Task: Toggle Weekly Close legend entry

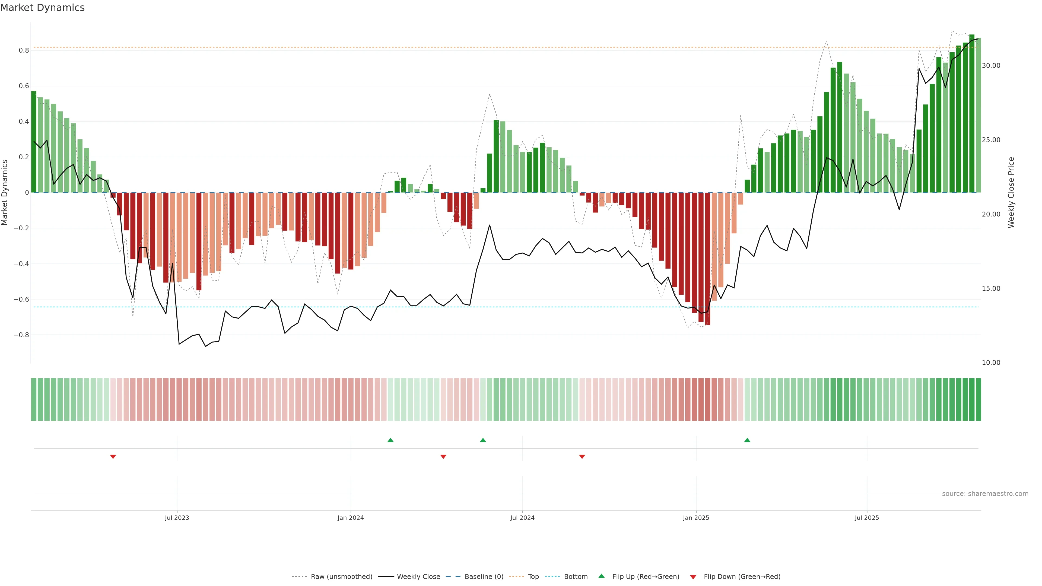Action: [418, 577]
